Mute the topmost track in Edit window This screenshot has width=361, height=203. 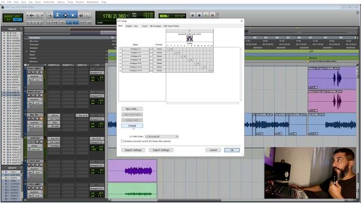point(41,73)
